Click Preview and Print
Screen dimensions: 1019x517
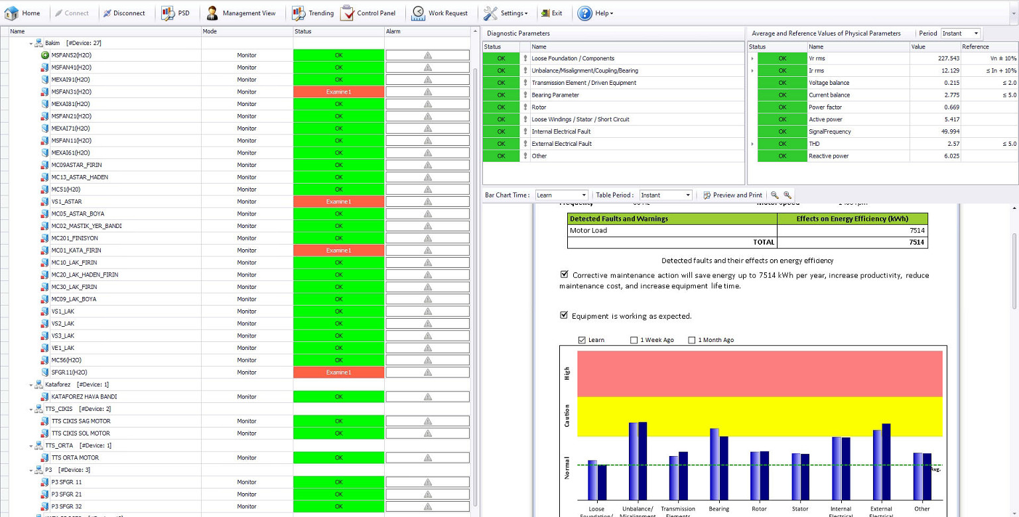click(x=732, y=195)
